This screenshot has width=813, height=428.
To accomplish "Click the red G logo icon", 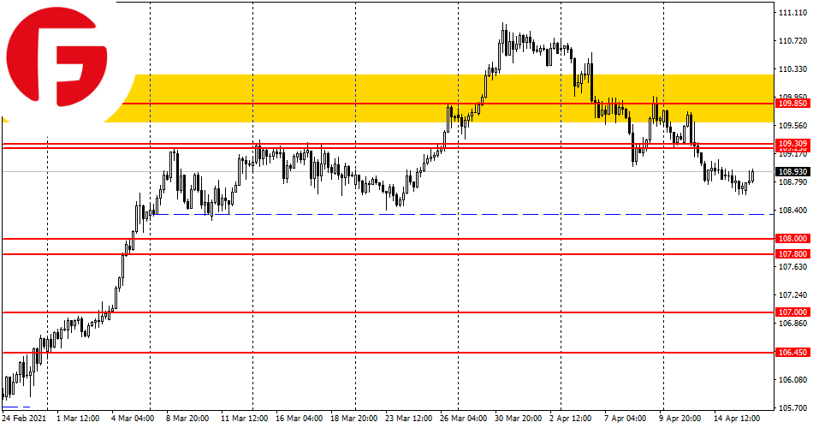I will coord(58,60).
